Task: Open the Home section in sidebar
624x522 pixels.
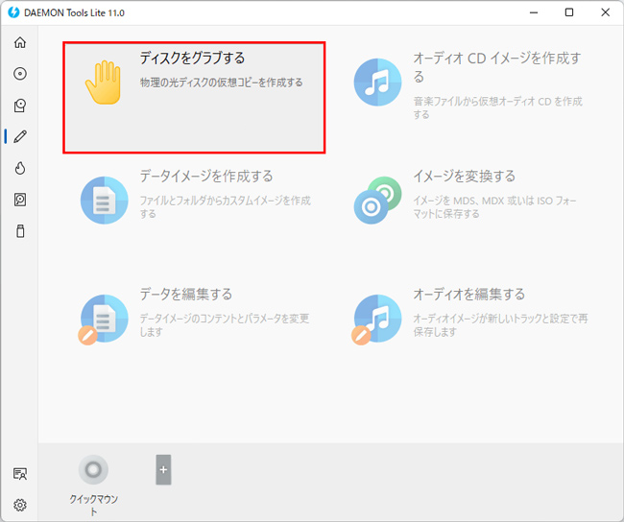Action: 20,42
